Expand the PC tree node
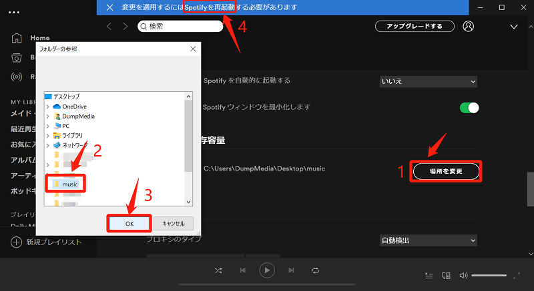Image resolution: width=534 pixels, height=291 pixels. 48,126
